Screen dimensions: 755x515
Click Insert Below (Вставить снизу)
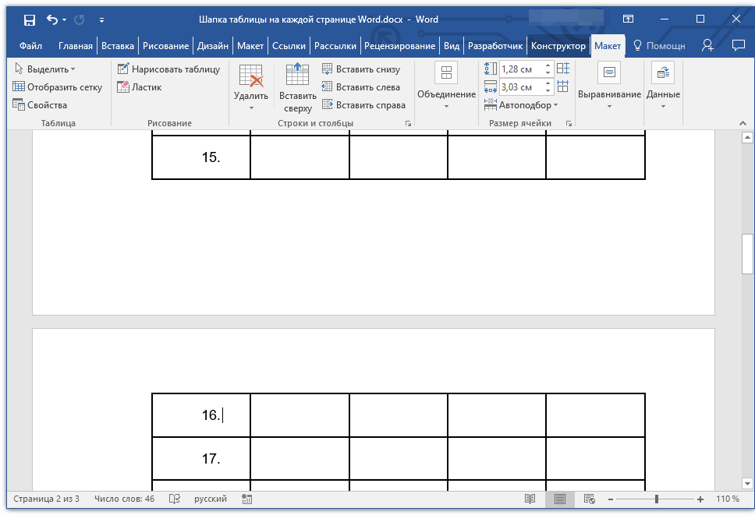pyautogui.click(x=360, y=69)
